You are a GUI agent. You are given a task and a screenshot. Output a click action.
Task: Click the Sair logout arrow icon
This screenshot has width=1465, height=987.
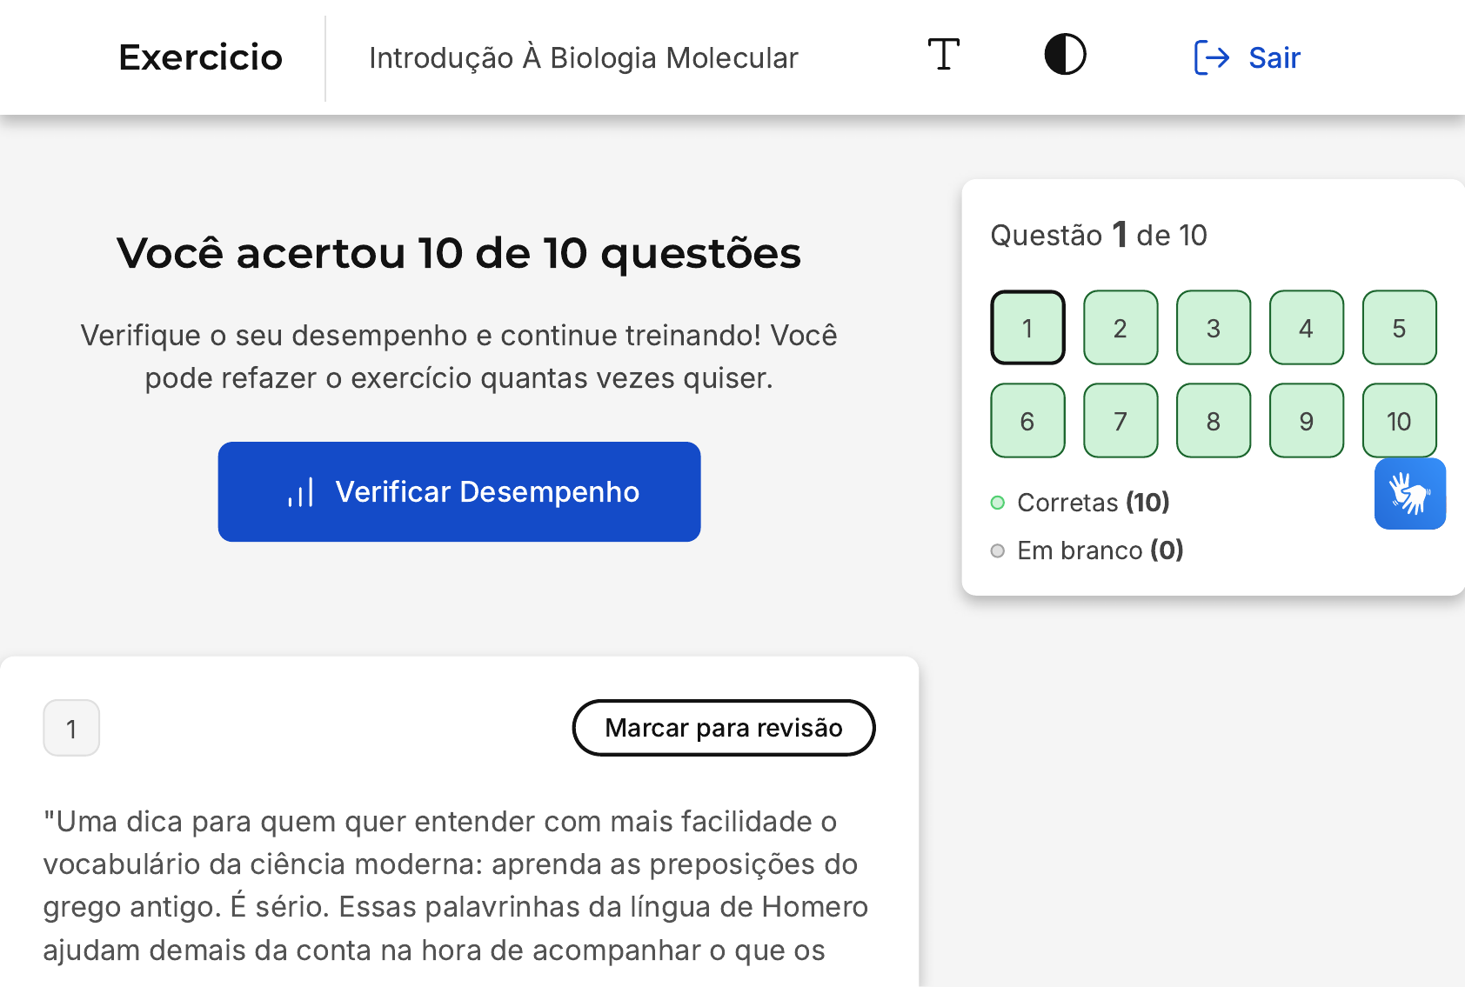click(1211, 57)
